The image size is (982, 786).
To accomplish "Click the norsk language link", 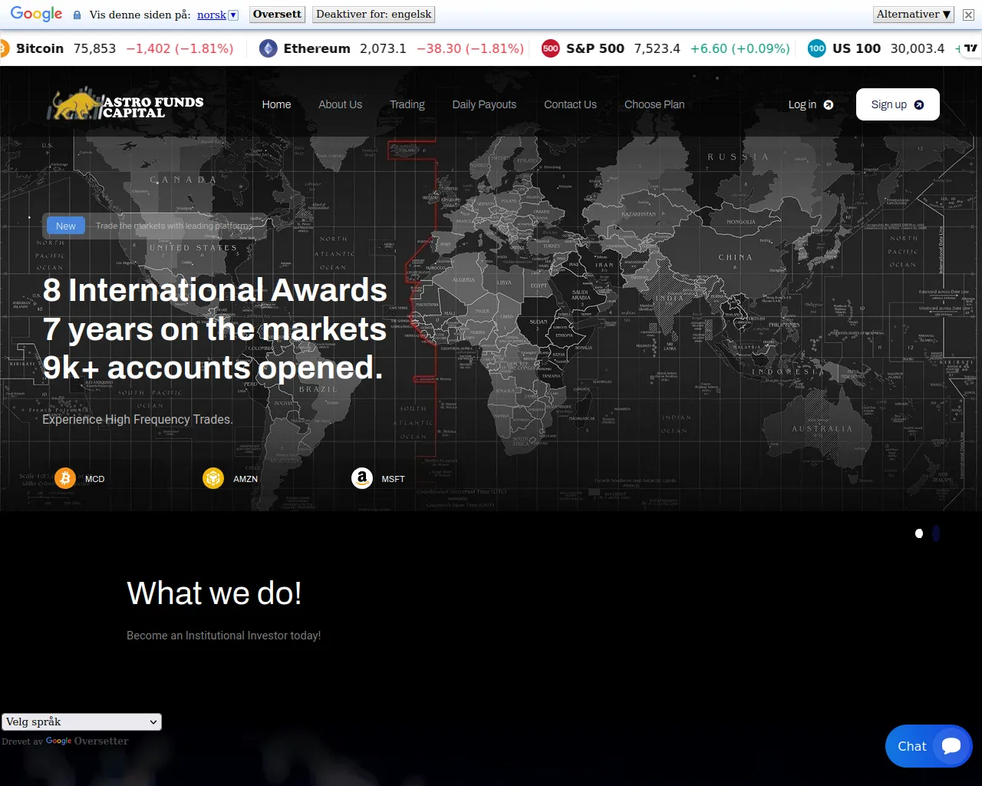I will tap(212, 15).
